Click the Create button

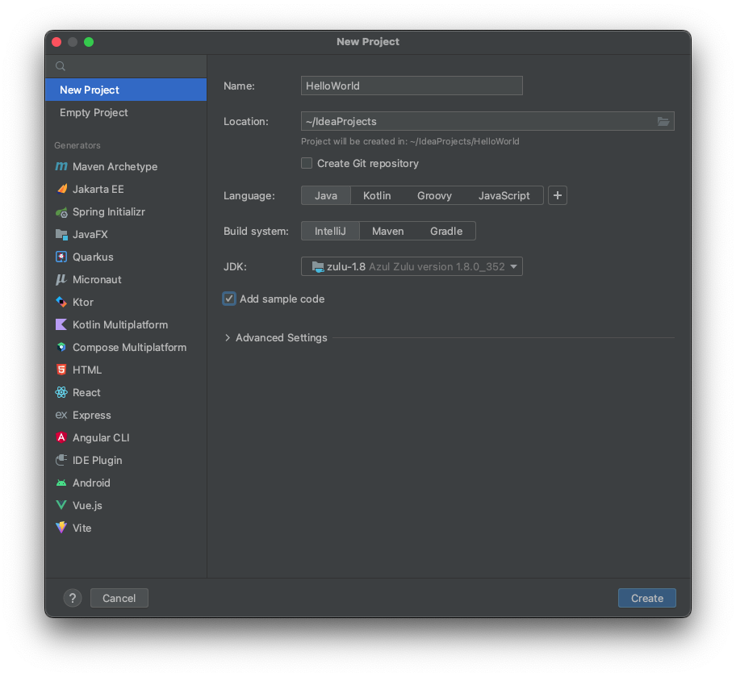click(x=646, y=598)
